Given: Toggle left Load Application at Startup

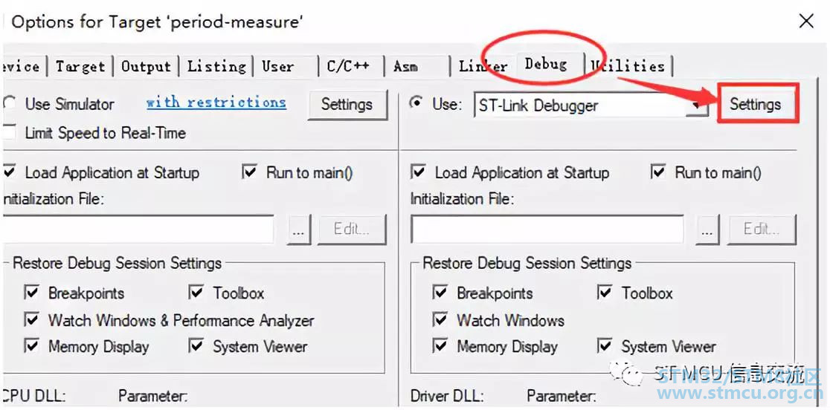Looking at the screenshot, I should [9, 172].
